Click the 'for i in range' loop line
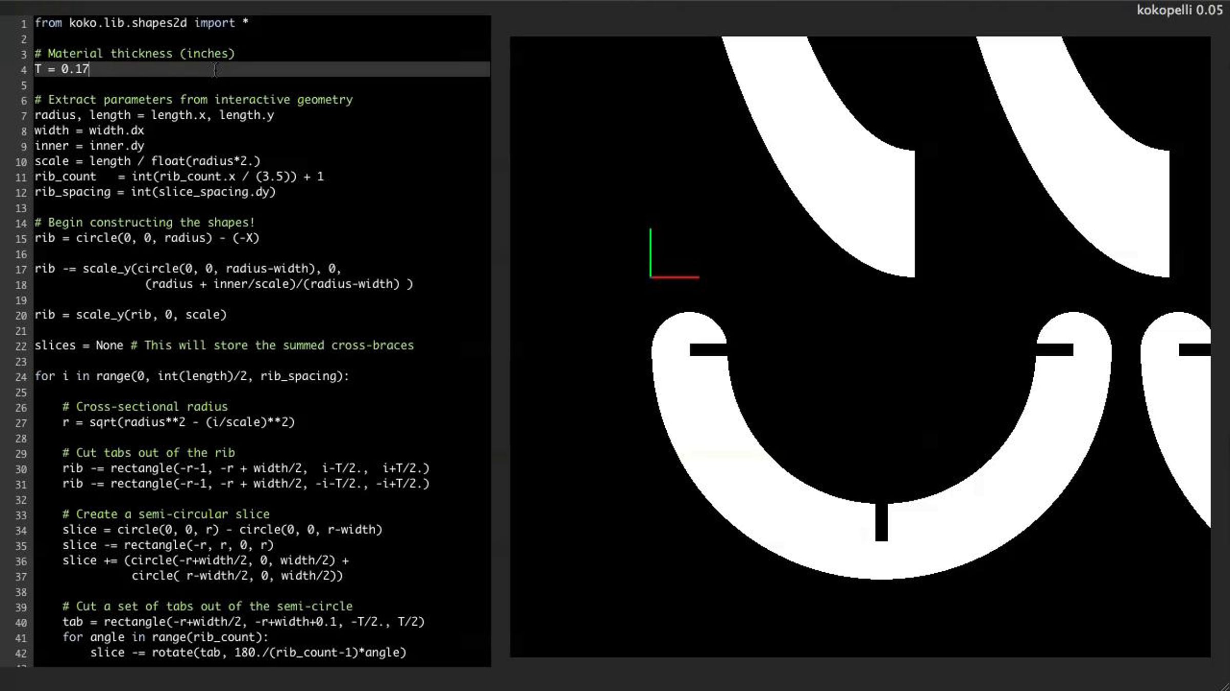Screen dimensions: 1230x691 [192, 376]
